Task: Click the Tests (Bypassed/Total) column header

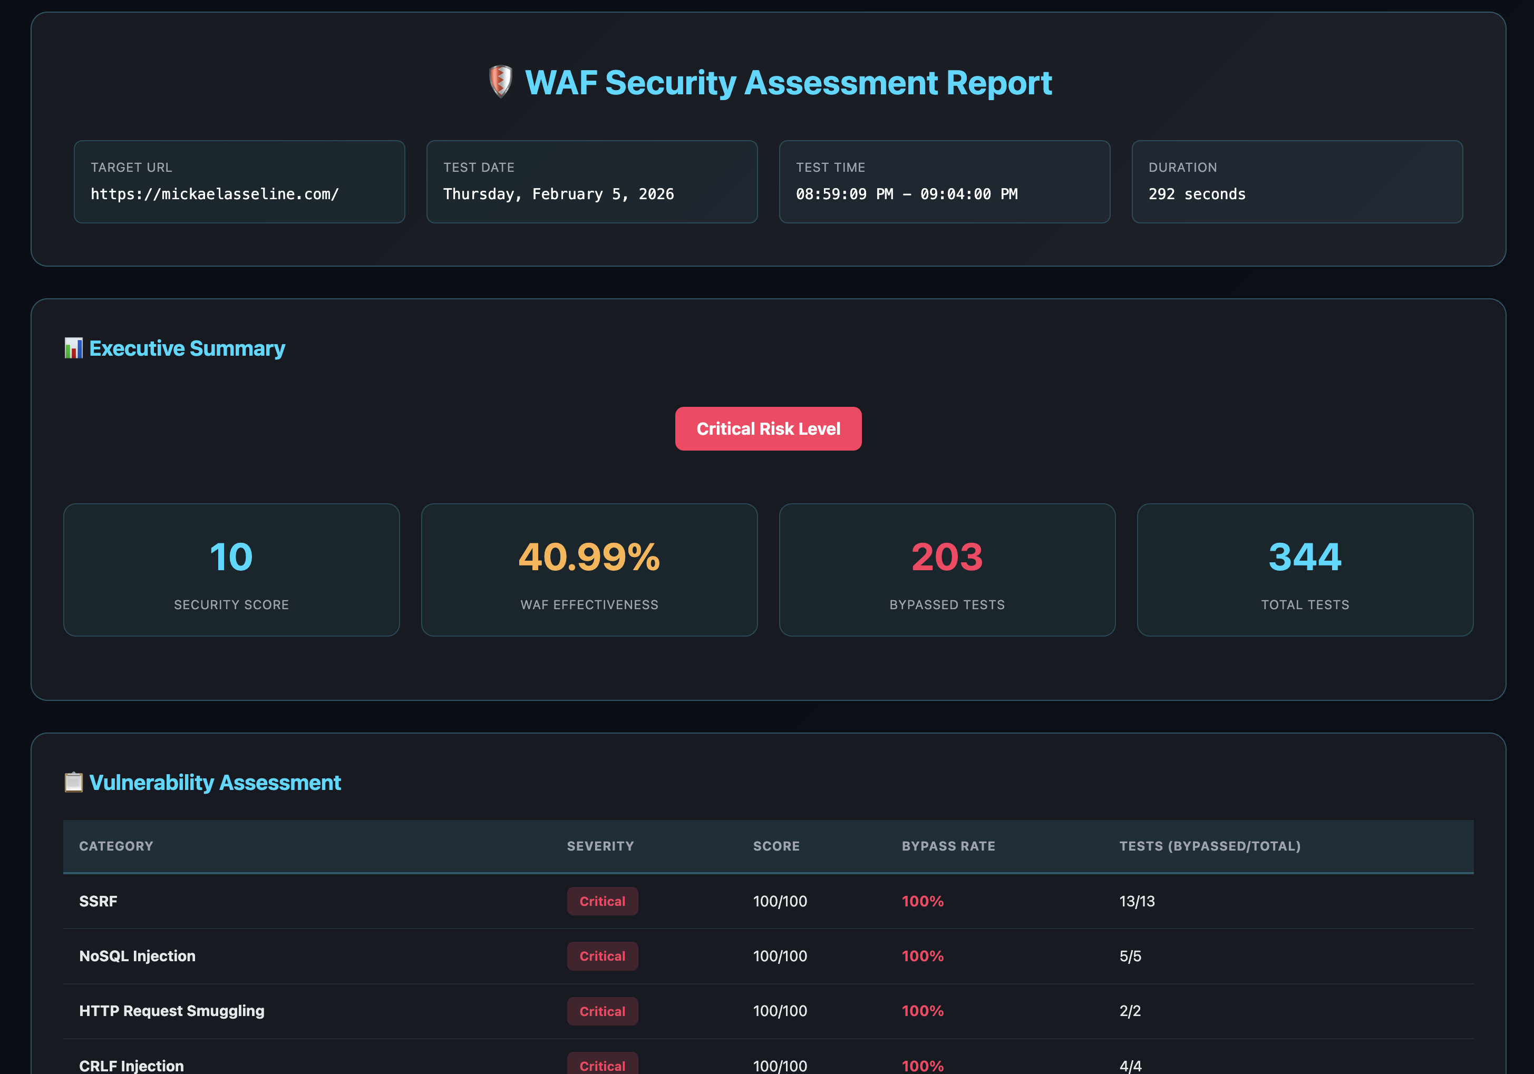Action: [x=1209, y=846]
